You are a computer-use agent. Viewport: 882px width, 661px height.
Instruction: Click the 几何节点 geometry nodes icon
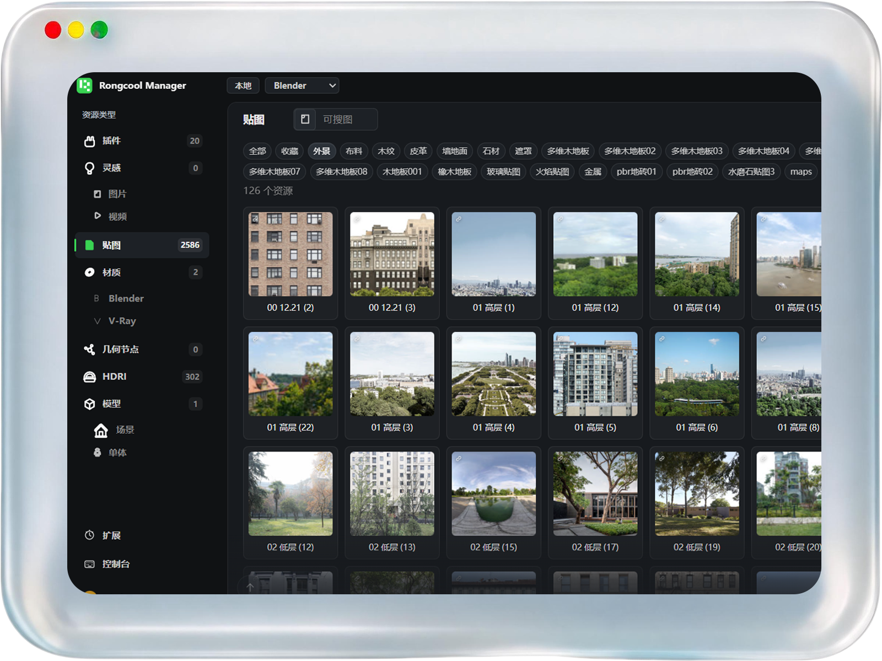[89, 350]
